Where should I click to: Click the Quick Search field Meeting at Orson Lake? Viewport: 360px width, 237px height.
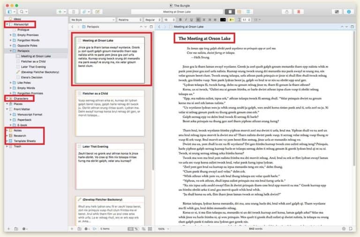click(x=177, y=12)
